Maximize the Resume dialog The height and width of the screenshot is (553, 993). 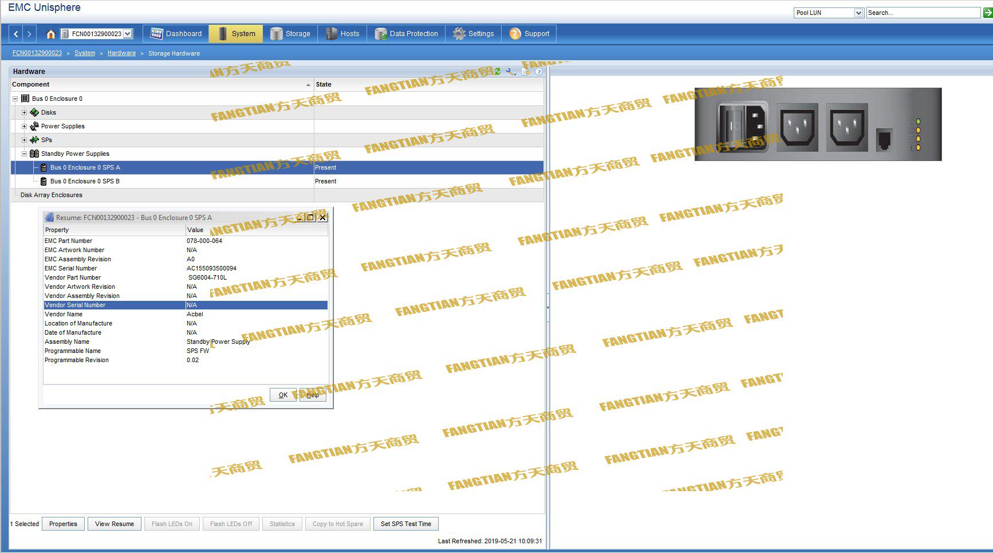310,217
